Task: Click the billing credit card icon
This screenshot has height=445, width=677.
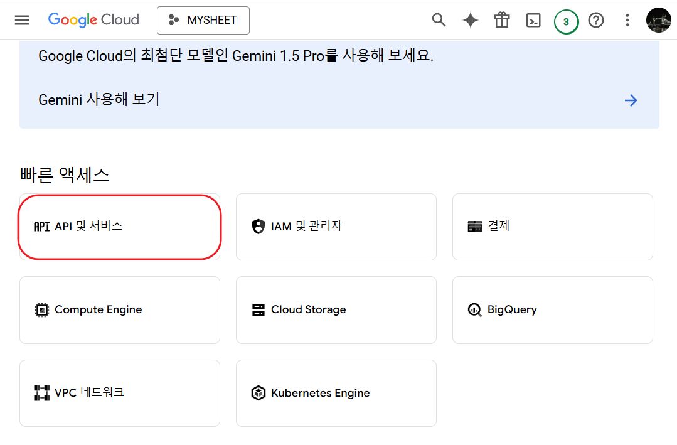Action: click(x=474, y=227)
